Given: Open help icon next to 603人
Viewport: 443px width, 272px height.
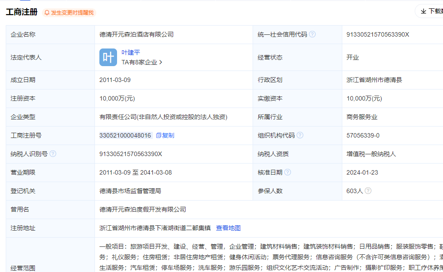Looking at the screenshot, I should (368, 191).
